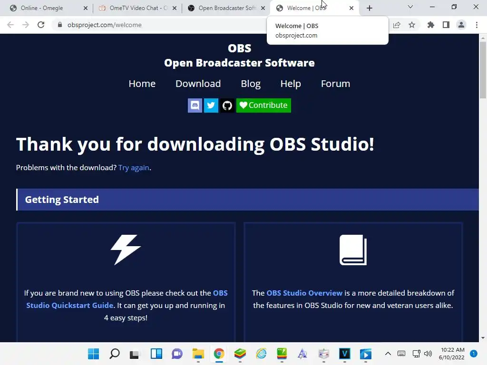Image resolution: width=487 pixels, height=365 pixels.
Task: Open the OBS GitHub icon link
Action: pyautogui.click(x=227, y=105)
